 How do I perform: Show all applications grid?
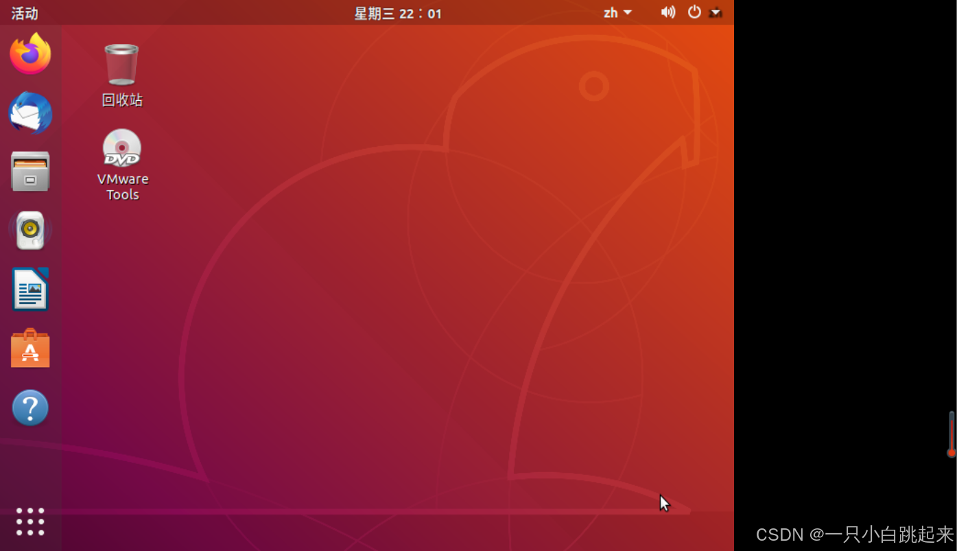(30, 522)
